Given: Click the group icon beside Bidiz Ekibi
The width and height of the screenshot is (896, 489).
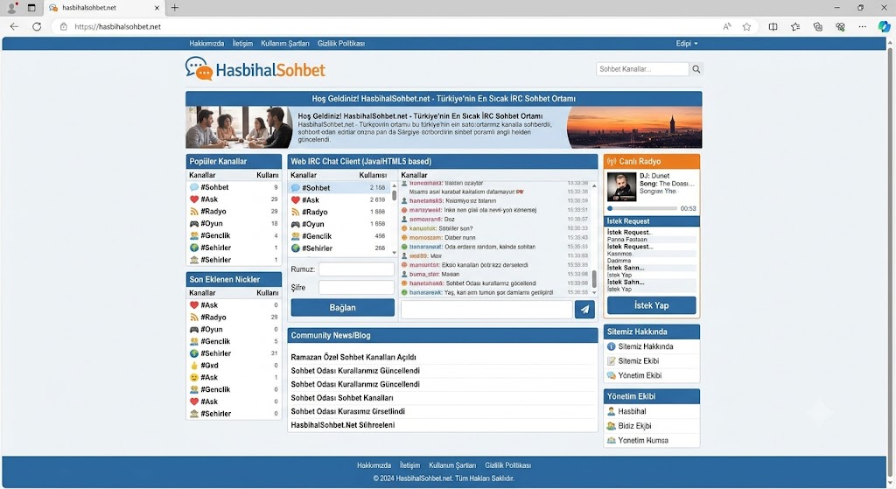Looking at the screenshot, I should point(612,426).
